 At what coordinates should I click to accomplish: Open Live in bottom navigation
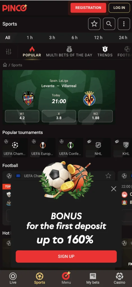click(x=13, y=278)
